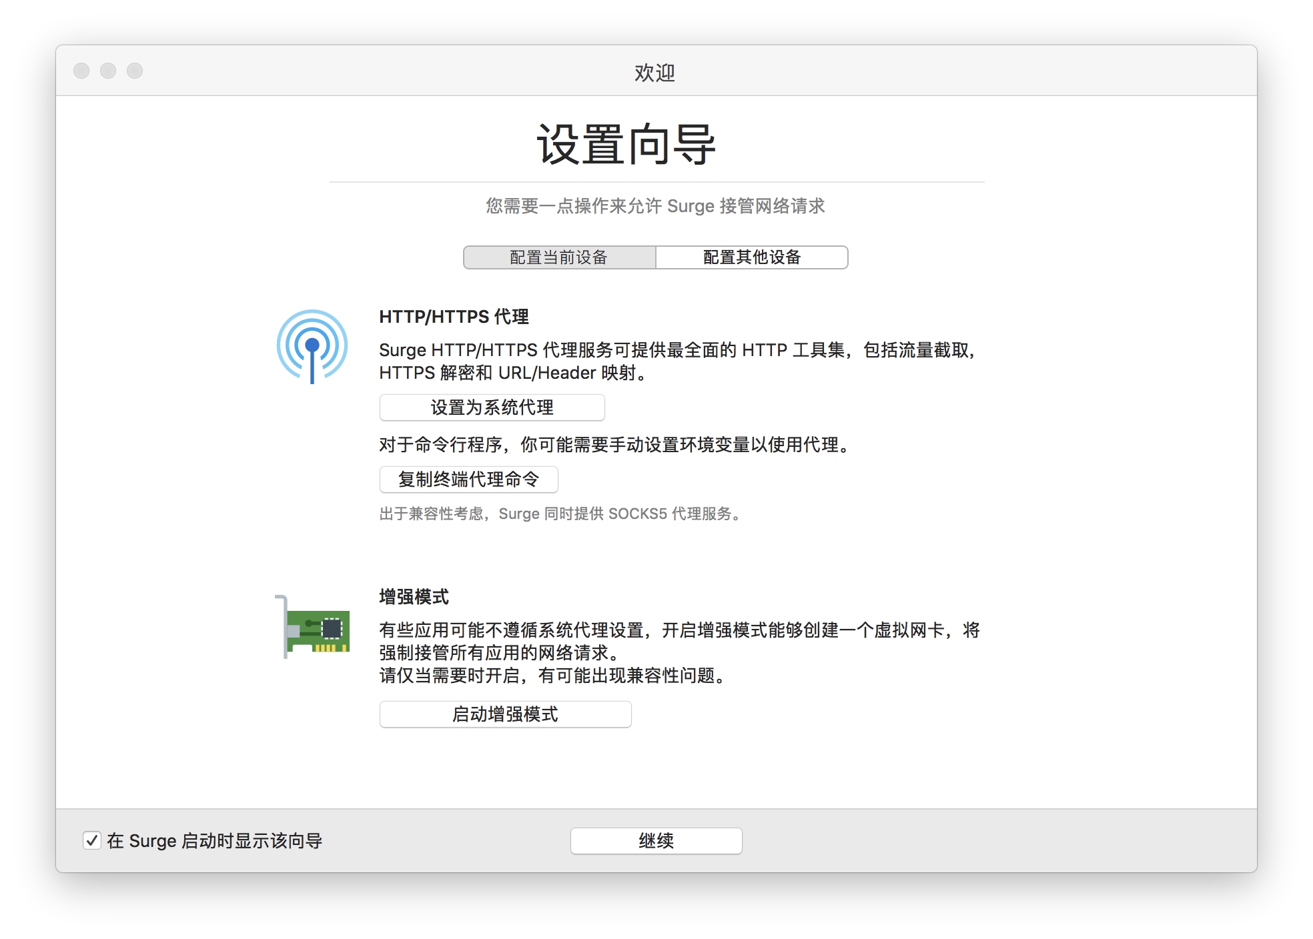The width and height of the screenshot is (1313, 939).
Task: Switch to the 配置当前设备 tab
Action: coord(559,257)
